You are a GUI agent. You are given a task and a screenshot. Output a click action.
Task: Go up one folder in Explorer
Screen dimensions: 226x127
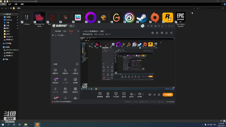point(11,8)
